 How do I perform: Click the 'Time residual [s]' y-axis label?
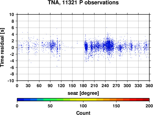[2, 48]
